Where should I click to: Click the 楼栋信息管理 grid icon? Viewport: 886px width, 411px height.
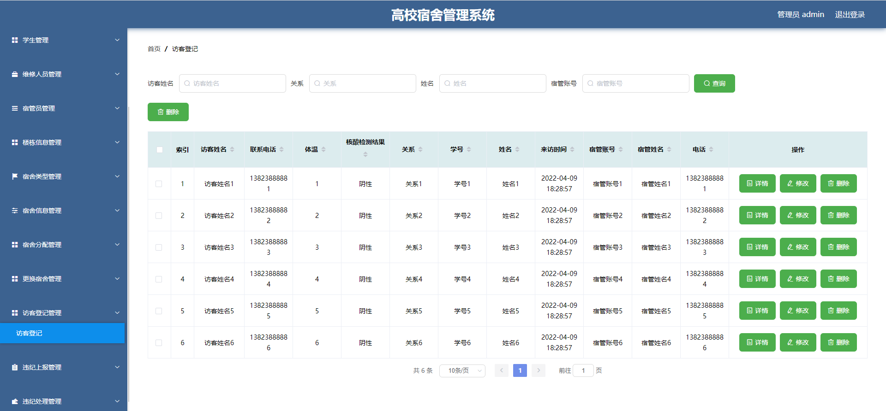(15, 142)
